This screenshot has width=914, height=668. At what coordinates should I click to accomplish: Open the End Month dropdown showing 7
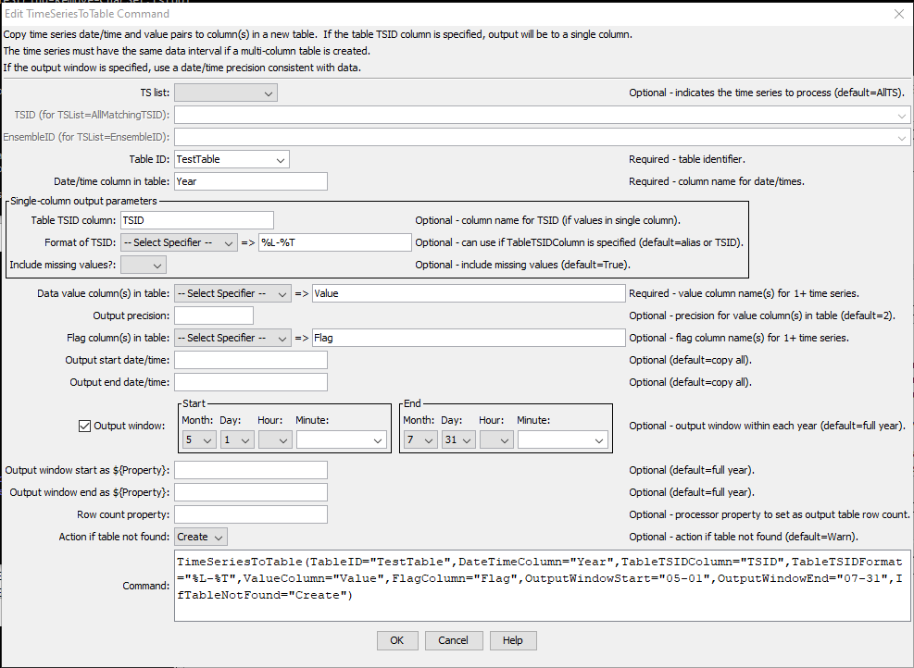point(420,439)
